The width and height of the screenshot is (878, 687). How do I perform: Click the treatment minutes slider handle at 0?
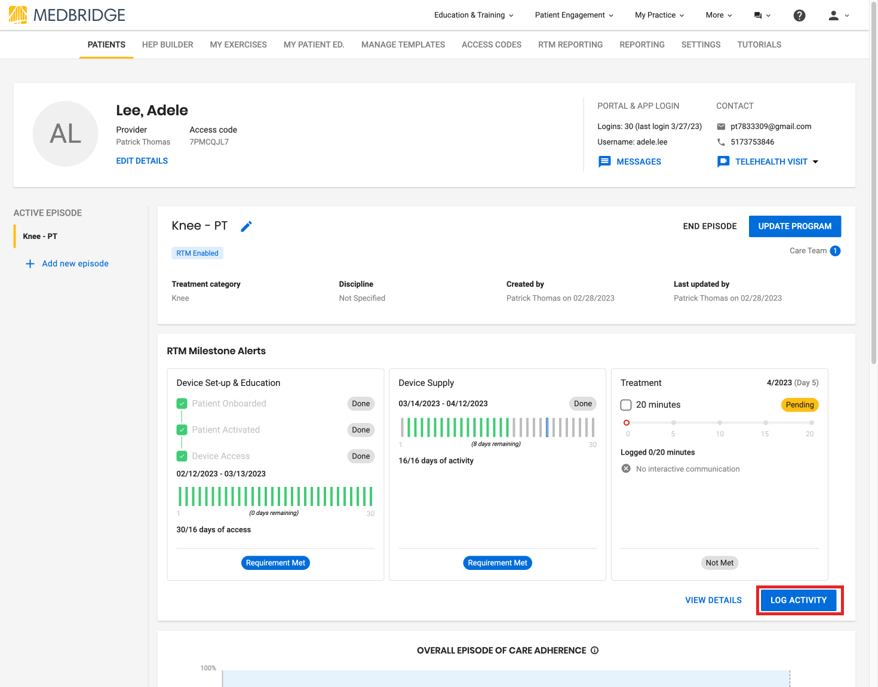point(627,423)
